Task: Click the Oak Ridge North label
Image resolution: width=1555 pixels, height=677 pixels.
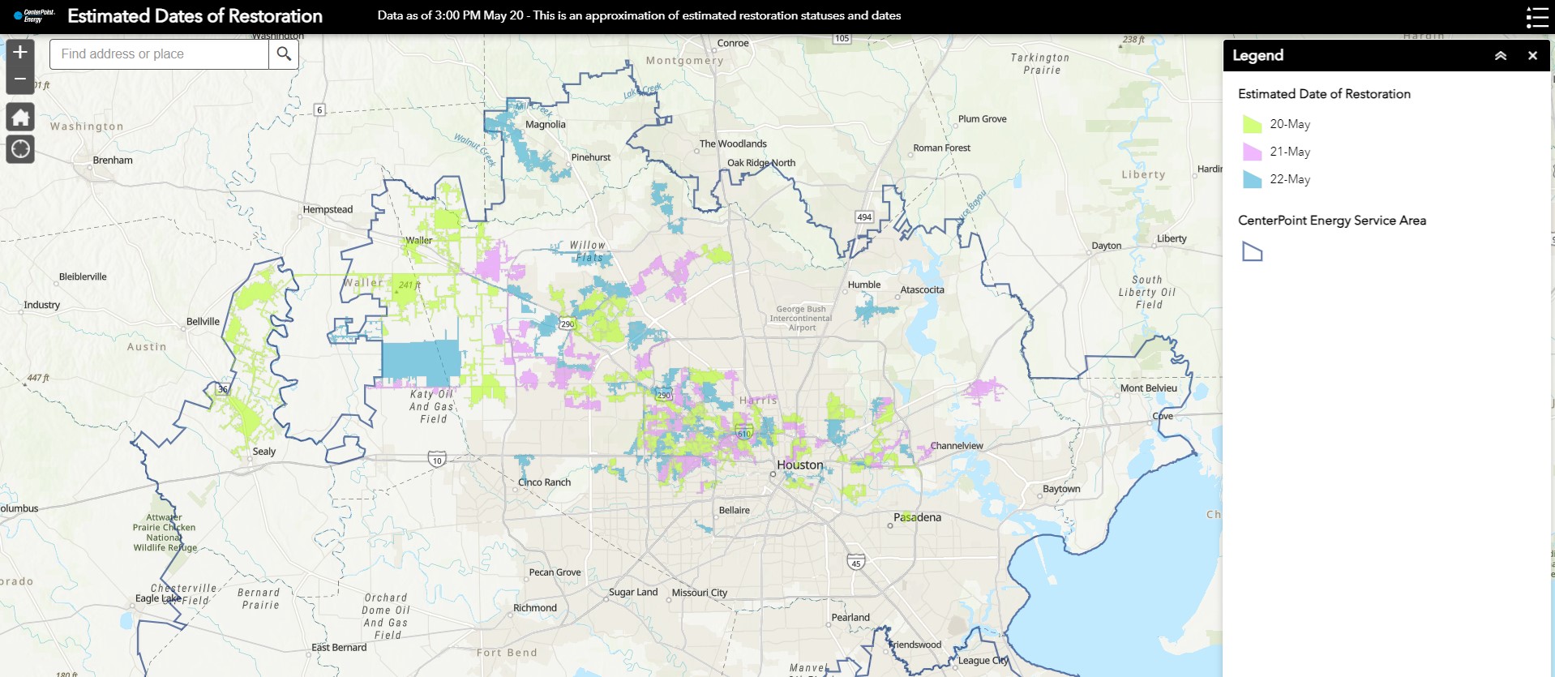Action: tap(761, 162)
